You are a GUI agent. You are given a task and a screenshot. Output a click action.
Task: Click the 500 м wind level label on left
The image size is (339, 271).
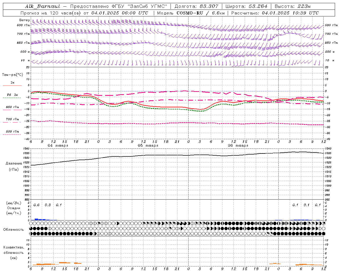(25, 52)
